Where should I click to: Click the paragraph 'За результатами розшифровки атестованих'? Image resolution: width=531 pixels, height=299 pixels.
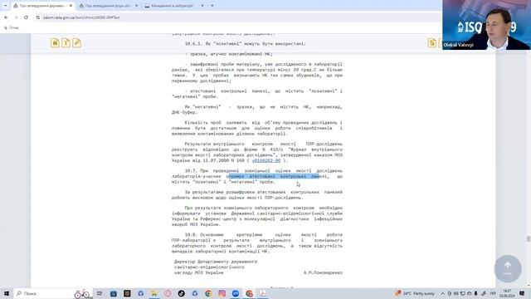pos(257,195)
